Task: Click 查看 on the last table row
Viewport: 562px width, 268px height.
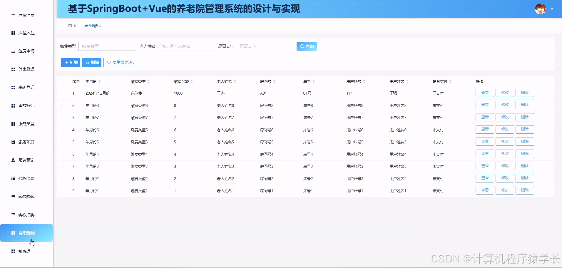Action: 485,190
